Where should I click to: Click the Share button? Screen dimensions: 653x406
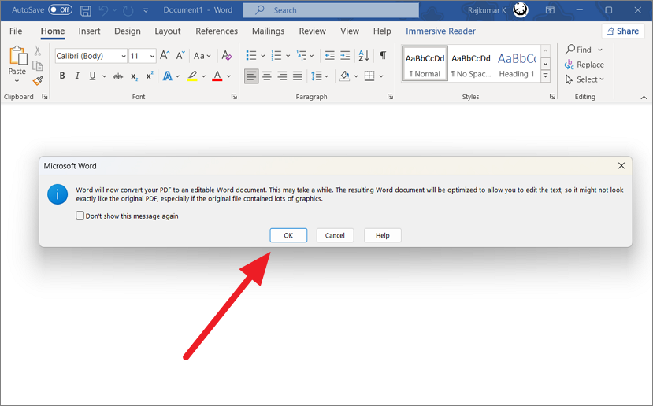point(623,31)
